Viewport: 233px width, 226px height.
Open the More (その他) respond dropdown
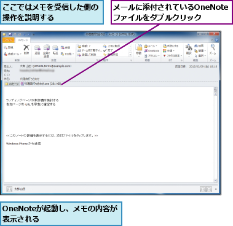click(x=67, y=54)
